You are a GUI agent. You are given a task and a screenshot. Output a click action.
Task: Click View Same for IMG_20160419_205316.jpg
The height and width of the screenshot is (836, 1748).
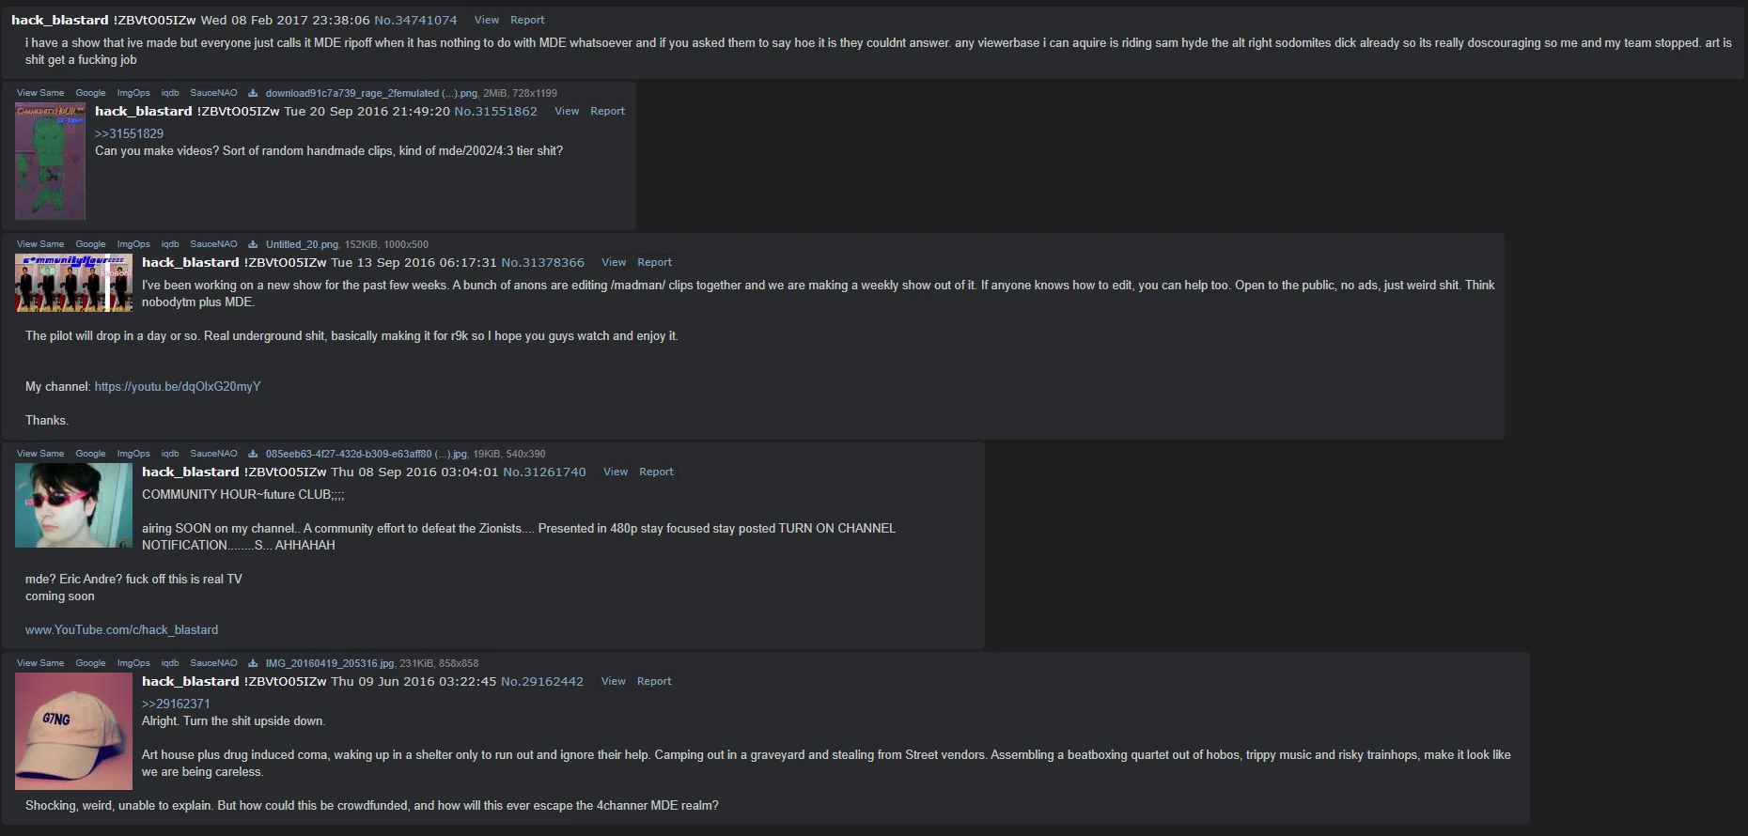click(x=40, y=663)
